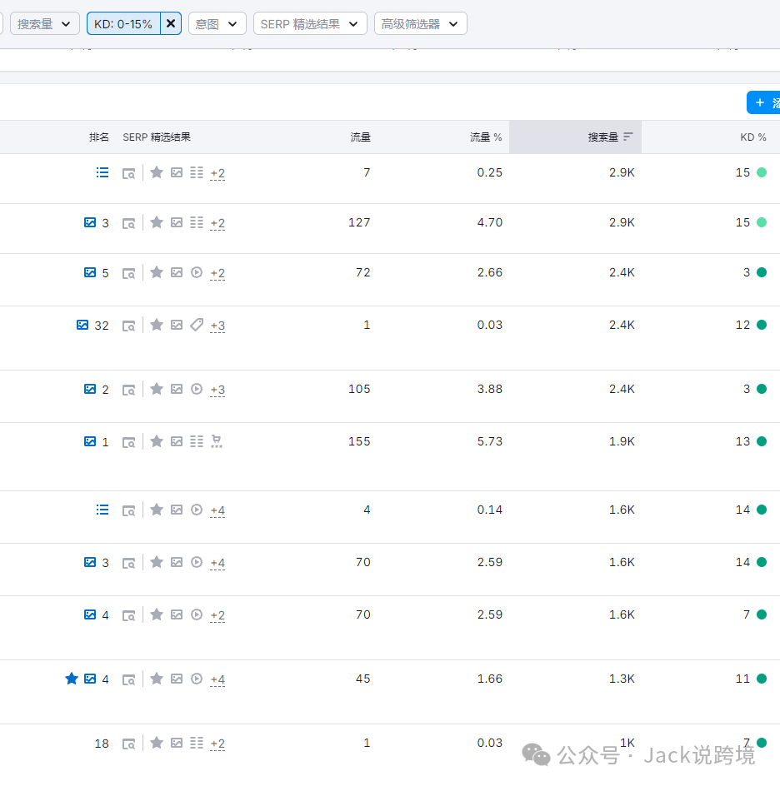
Task: Click green KD dot in traffic 155 row
Action: [x=762, y=441]
